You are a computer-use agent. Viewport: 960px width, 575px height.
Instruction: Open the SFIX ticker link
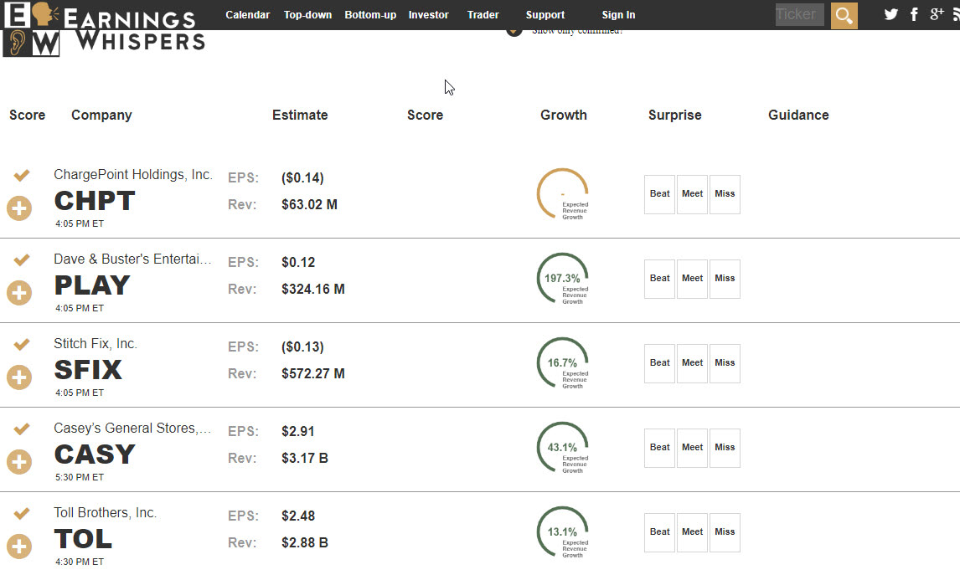tap(88, 370)
